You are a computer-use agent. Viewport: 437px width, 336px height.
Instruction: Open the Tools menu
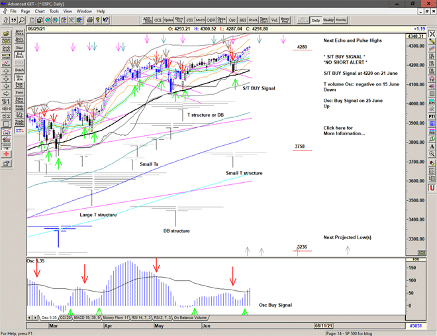pos(54,11)
